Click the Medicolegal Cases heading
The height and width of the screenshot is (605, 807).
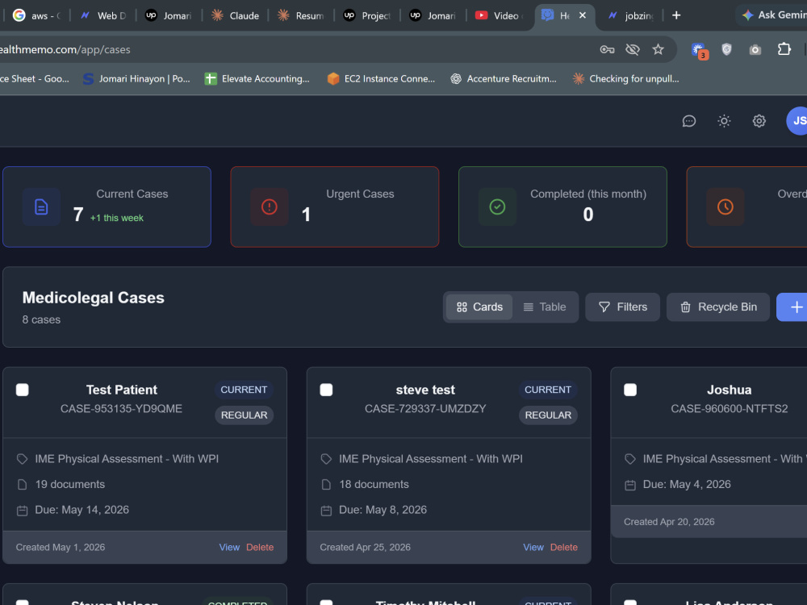(93, 298)
